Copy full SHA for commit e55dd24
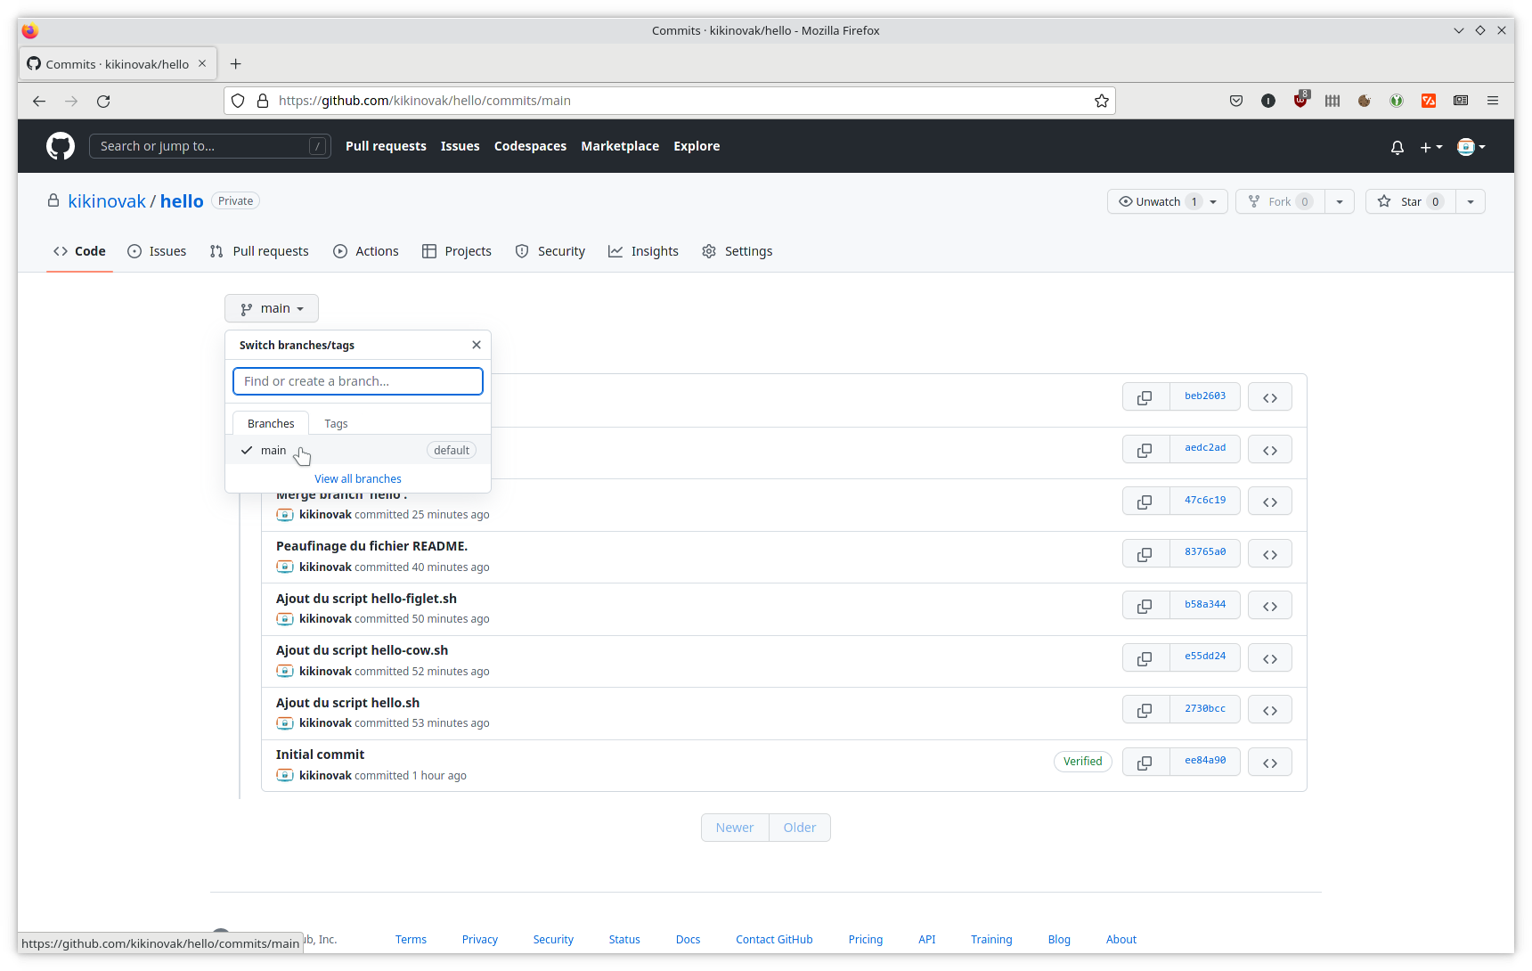This screenshot has height=971, width=1532. [1145, 658]
